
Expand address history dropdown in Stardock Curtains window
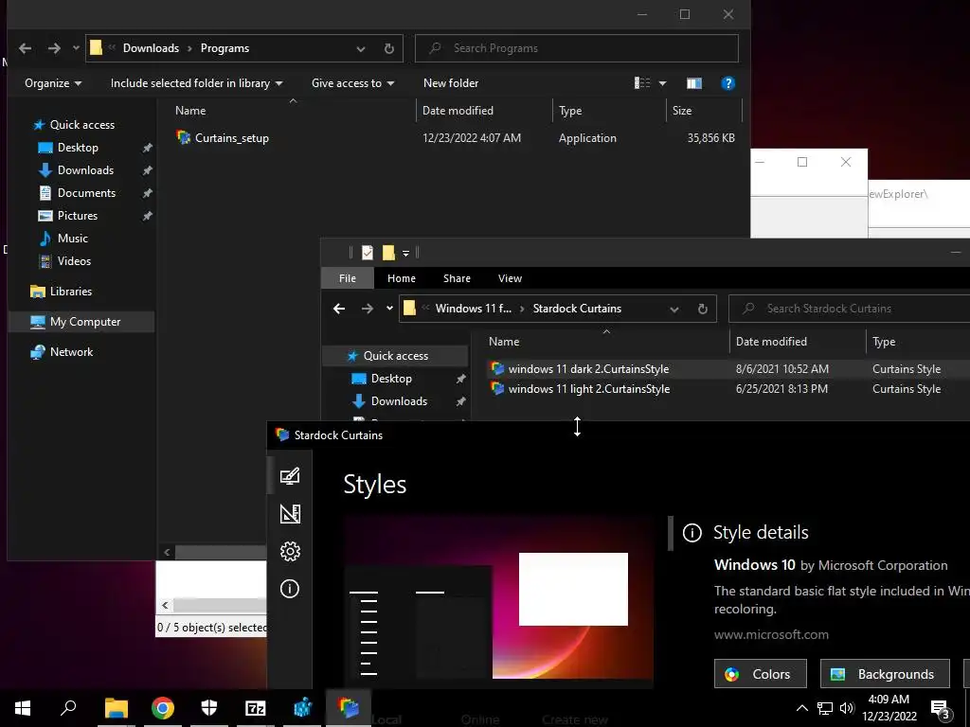[674, 310]
